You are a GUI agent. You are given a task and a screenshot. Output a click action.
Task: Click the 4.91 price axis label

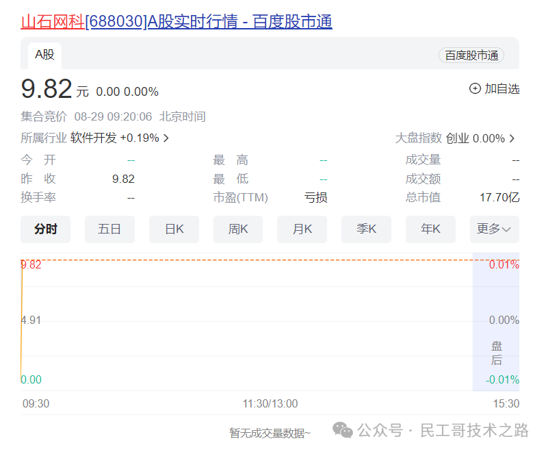pyautogui.click(x=31, y=320)
